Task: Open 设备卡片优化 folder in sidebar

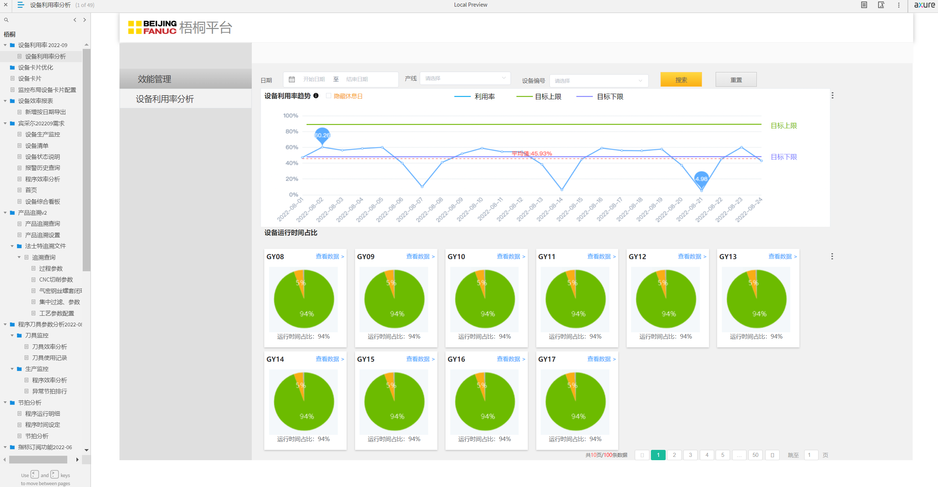Action: [x=35, y=67]
